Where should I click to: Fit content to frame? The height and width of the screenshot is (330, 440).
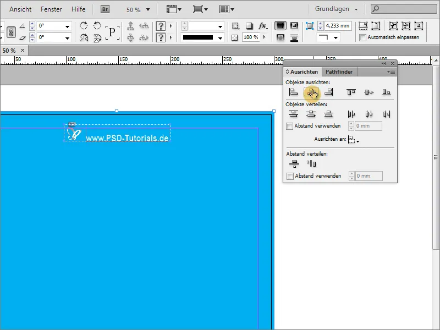[393, 26]
